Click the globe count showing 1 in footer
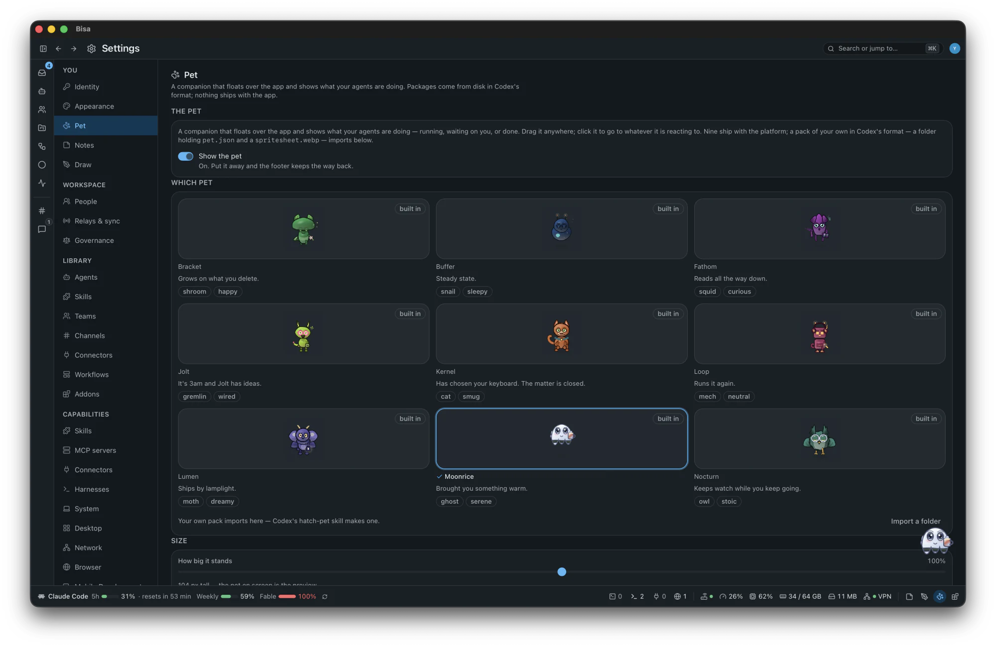Viewport: 996px width, 647px height. [680, 596]
